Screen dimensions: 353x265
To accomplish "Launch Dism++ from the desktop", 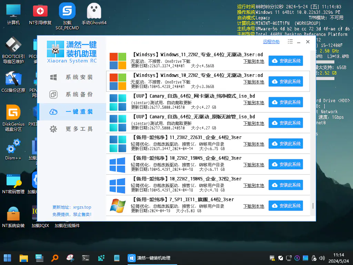I will click(x=13, y=150).
